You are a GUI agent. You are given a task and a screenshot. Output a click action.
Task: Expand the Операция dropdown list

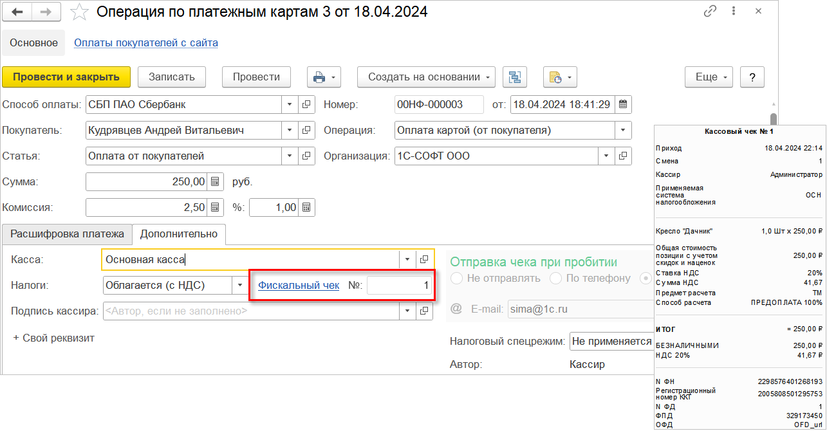click(x=623, y=131)
